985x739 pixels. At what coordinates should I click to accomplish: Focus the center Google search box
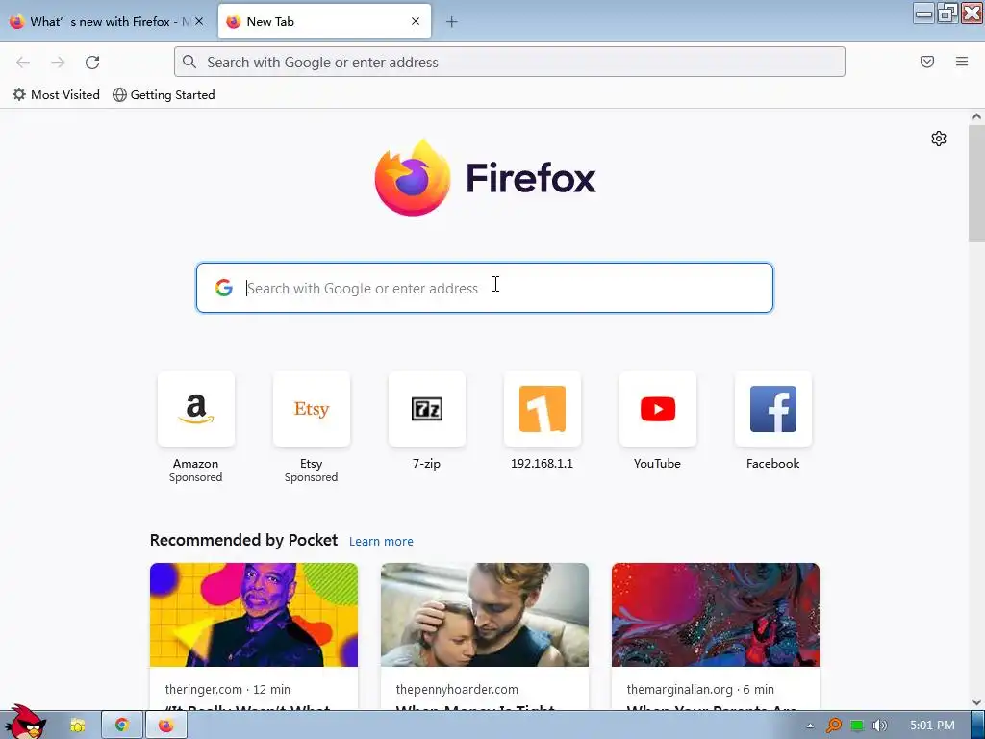tap(485, 288)
